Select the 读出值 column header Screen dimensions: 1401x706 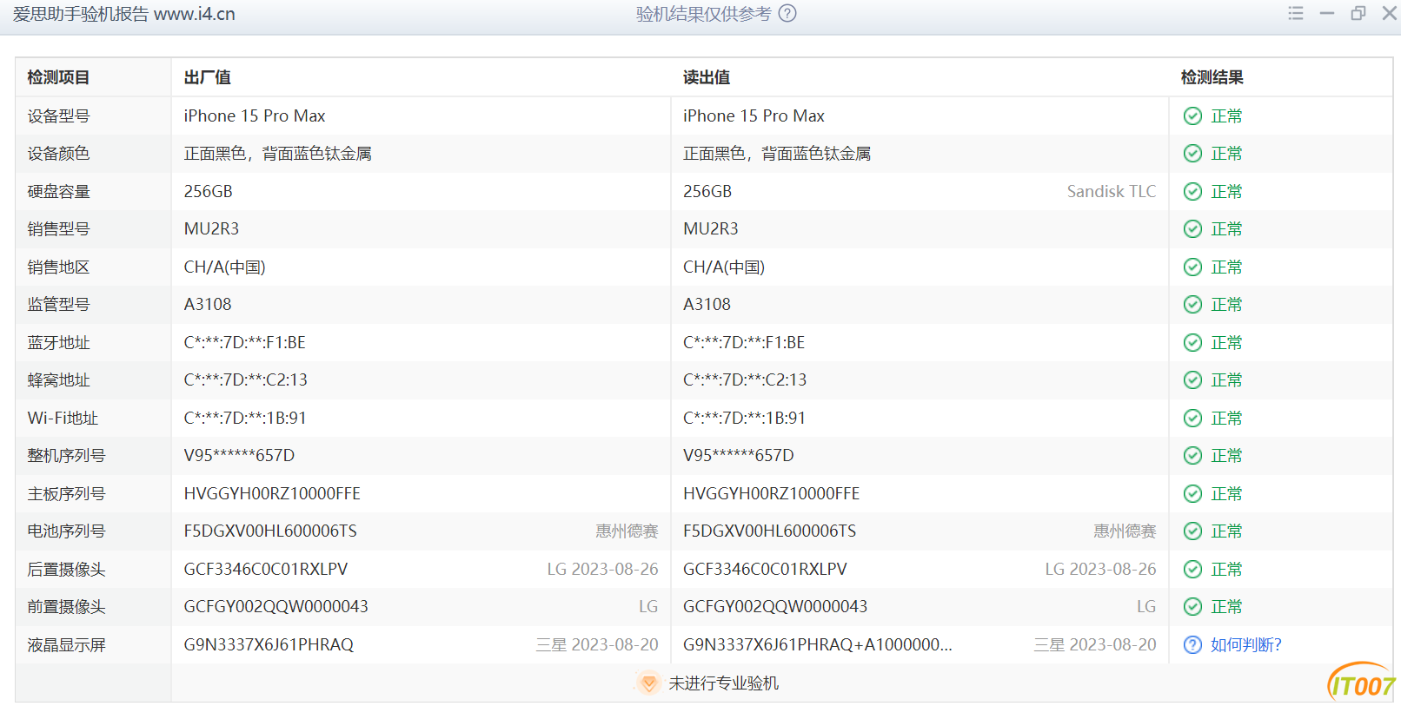click(706, 77)
